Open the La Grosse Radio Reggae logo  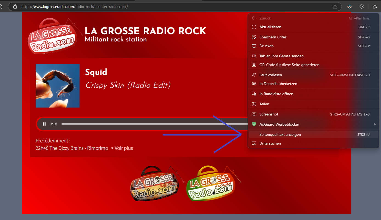tap(213, 183)
